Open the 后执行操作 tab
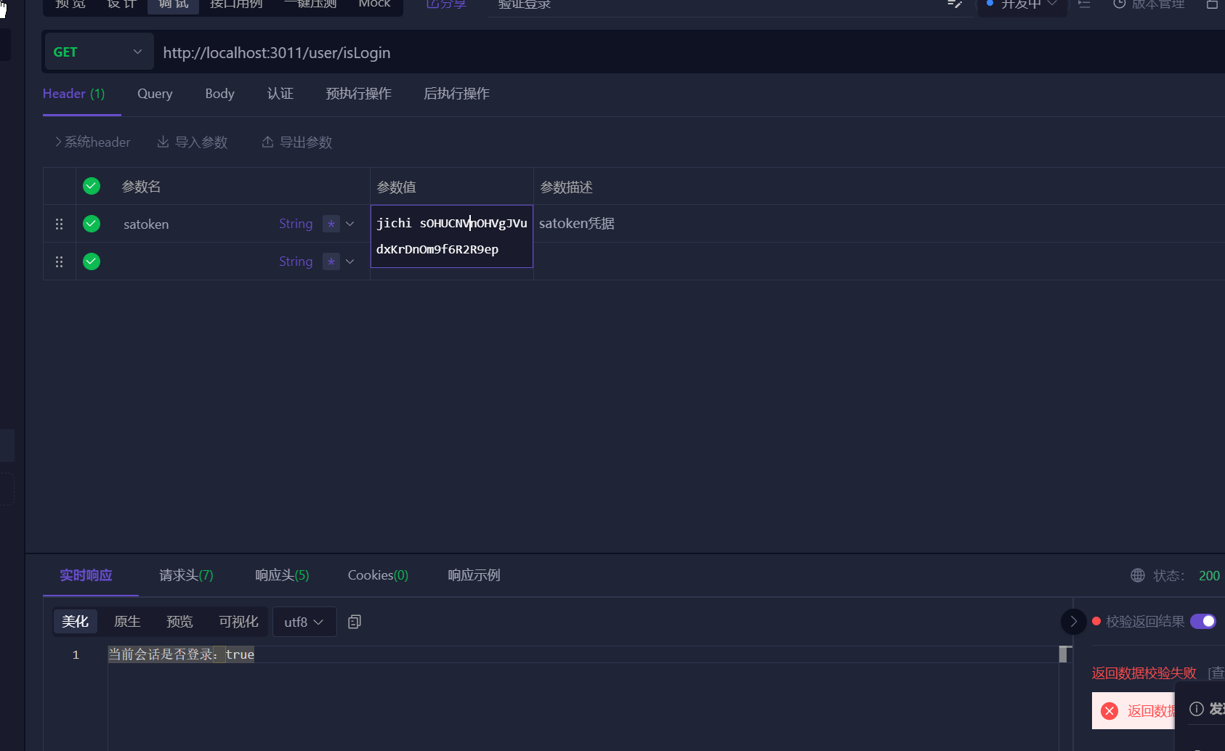The height and width of the screenshot is (751, 1225). [457, 94]
